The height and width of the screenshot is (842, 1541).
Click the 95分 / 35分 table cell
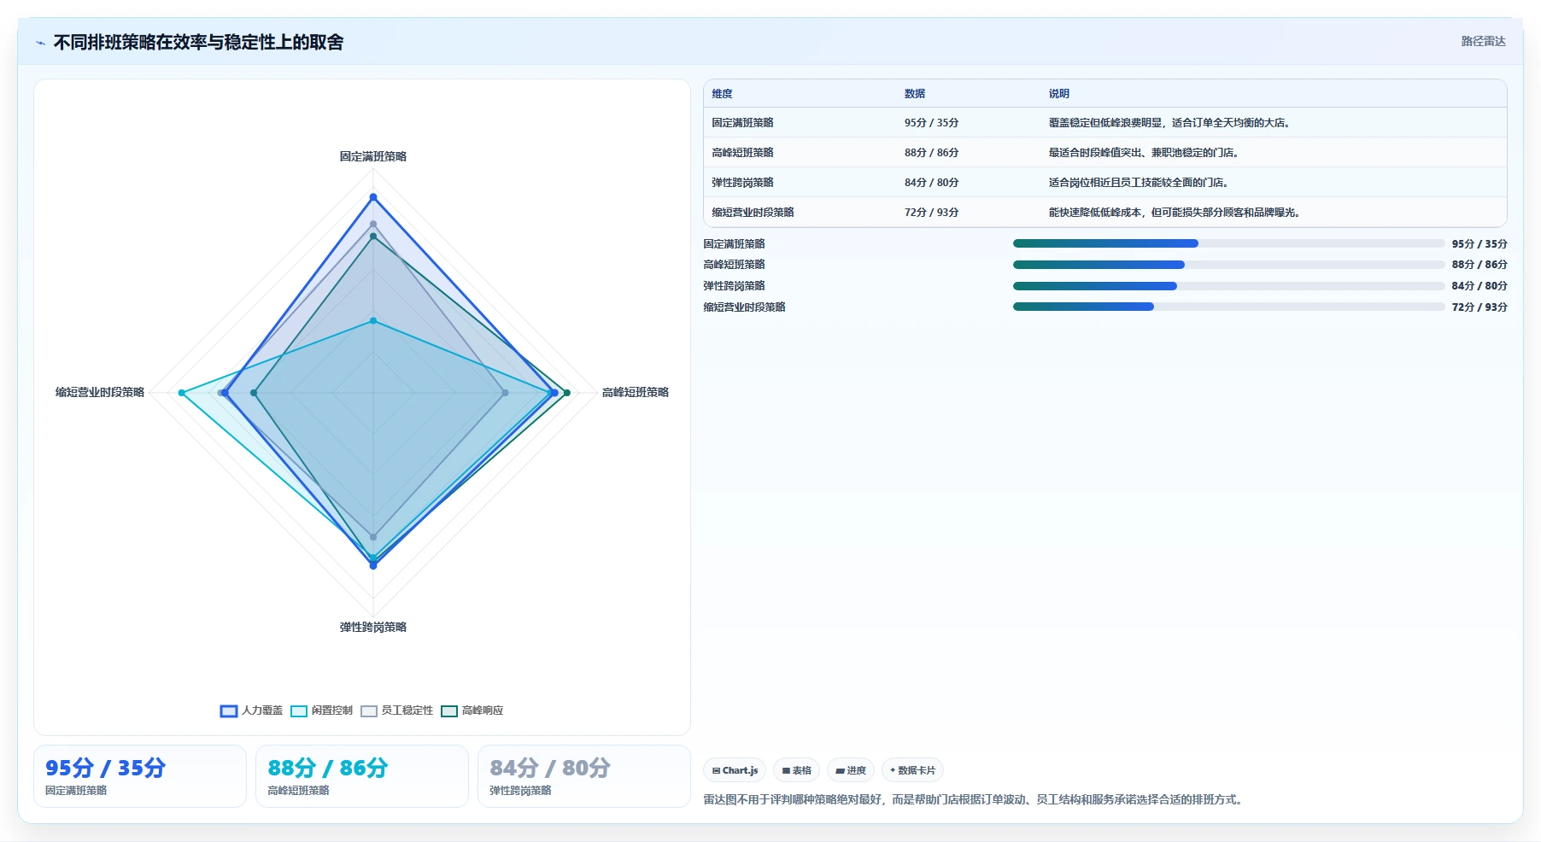[931, 123]
